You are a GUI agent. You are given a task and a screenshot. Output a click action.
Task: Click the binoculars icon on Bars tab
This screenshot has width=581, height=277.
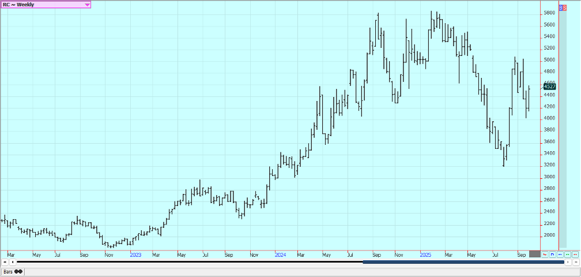(18, 271)
